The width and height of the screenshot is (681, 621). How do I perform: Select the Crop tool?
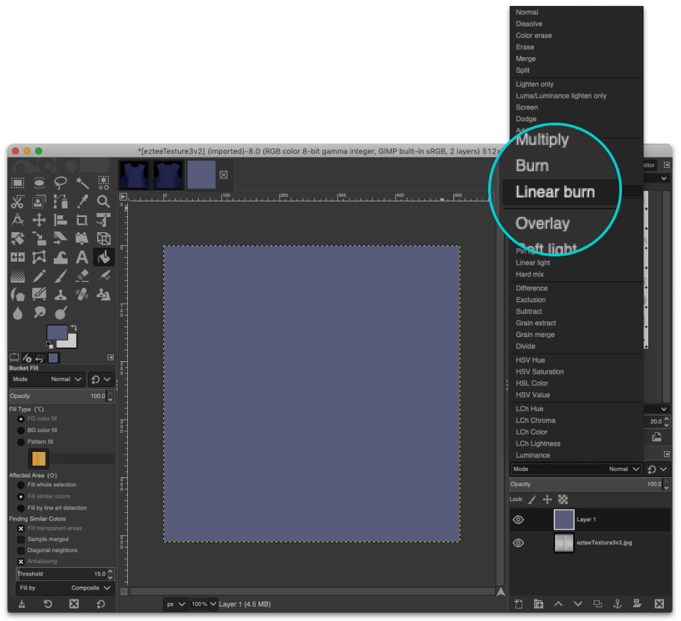coord(81,220)
